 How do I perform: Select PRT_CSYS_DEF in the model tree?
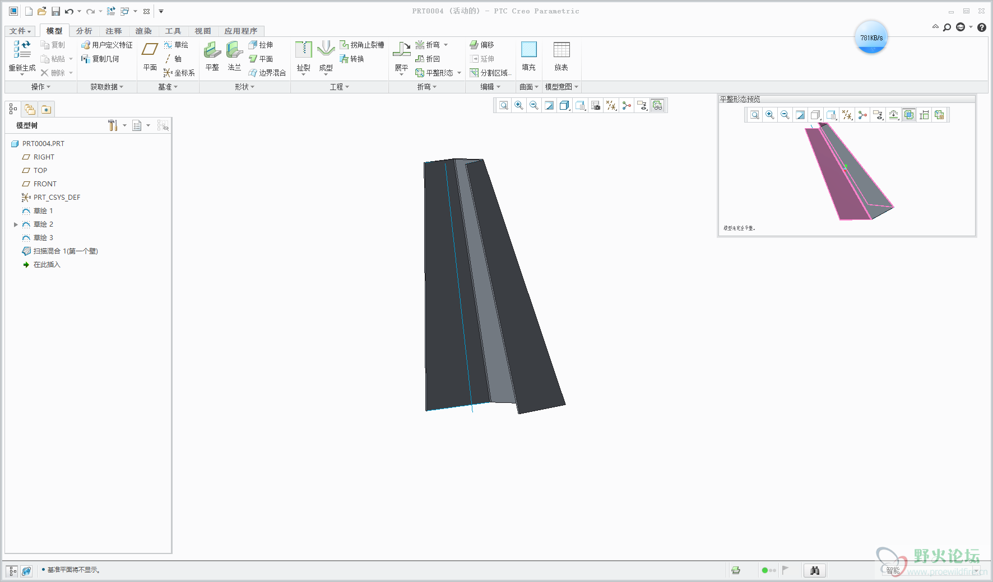(51, 198)
